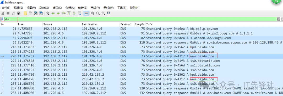Screen dimensions: 283x96
Task: Open the 视图(V) menu
Action: pos(31,8)
